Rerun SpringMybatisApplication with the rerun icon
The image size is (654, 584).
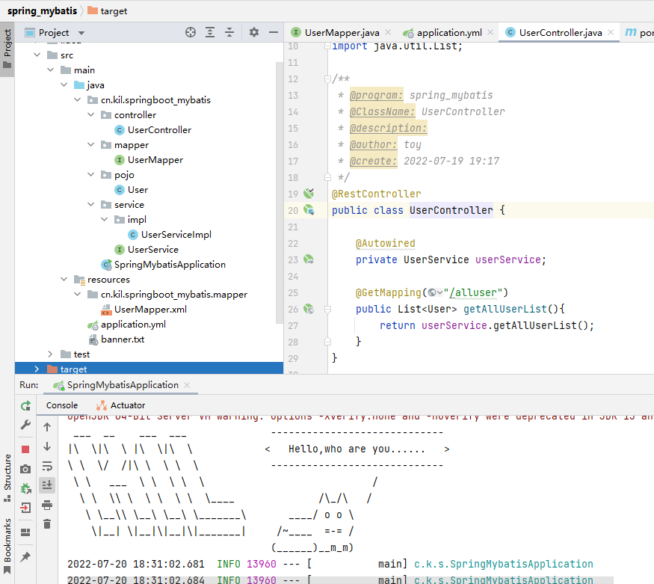25,405
